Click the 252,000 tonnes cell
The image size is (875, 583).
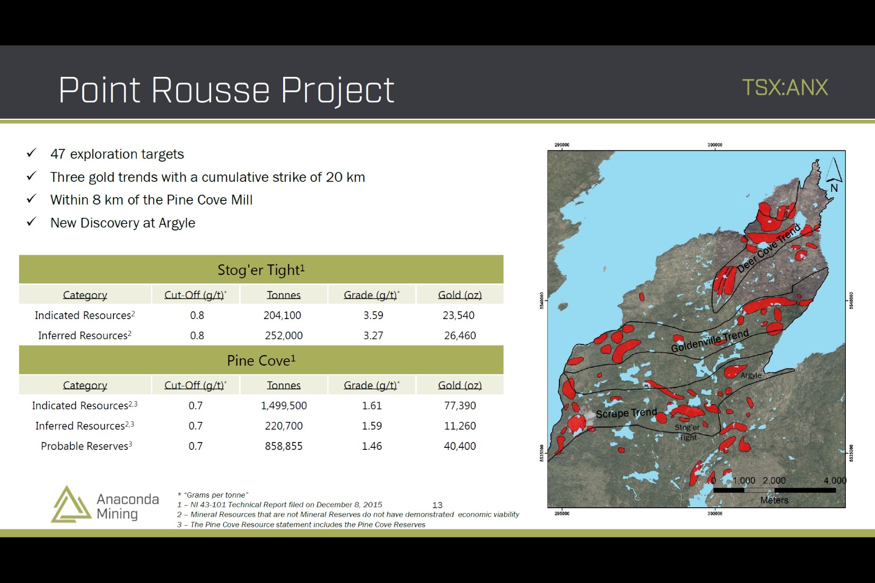click(284, 335)
